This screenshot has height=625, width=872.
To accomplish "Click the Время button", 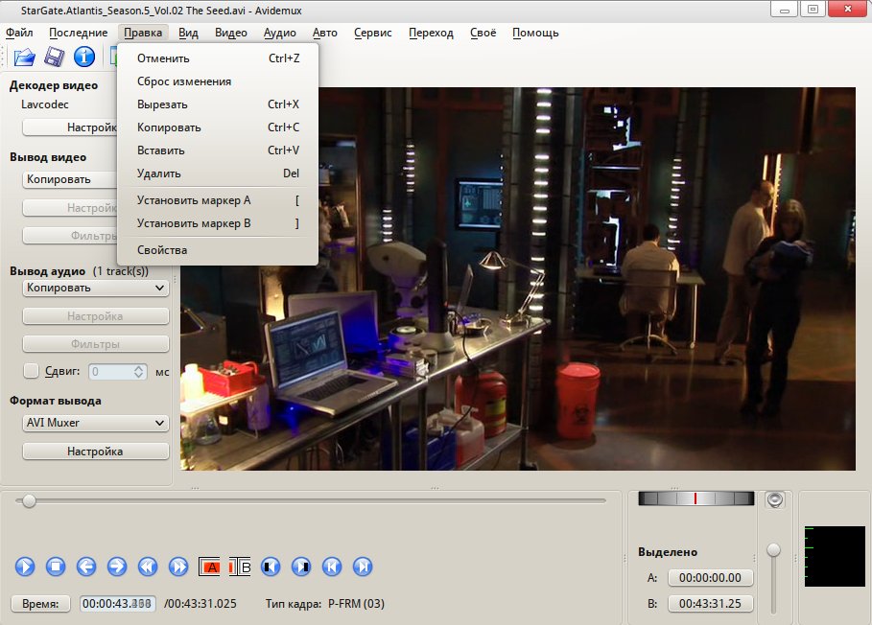I will coord(41,604).
